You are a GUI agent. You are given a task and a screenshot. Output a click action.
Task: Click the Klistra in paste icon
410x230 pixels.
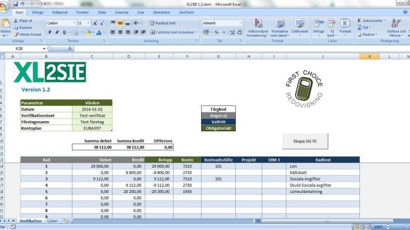click(6, 24)
